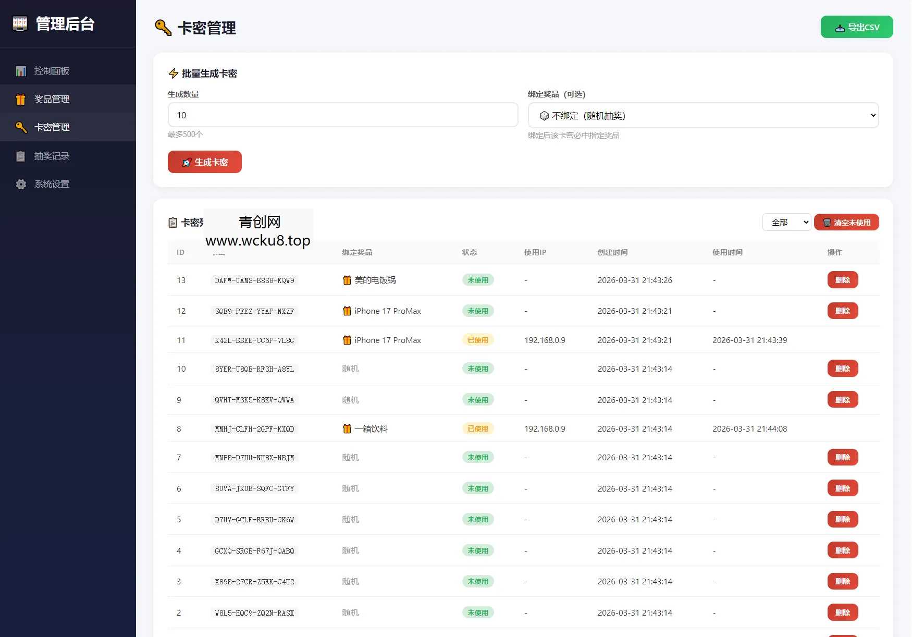Click the 生成卡密 generate button

(204, 162)
